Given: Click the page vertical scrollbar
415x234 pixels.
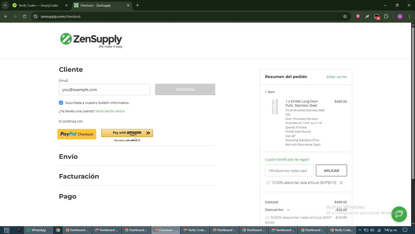Looking at the screenshot, I should point(413,103).
